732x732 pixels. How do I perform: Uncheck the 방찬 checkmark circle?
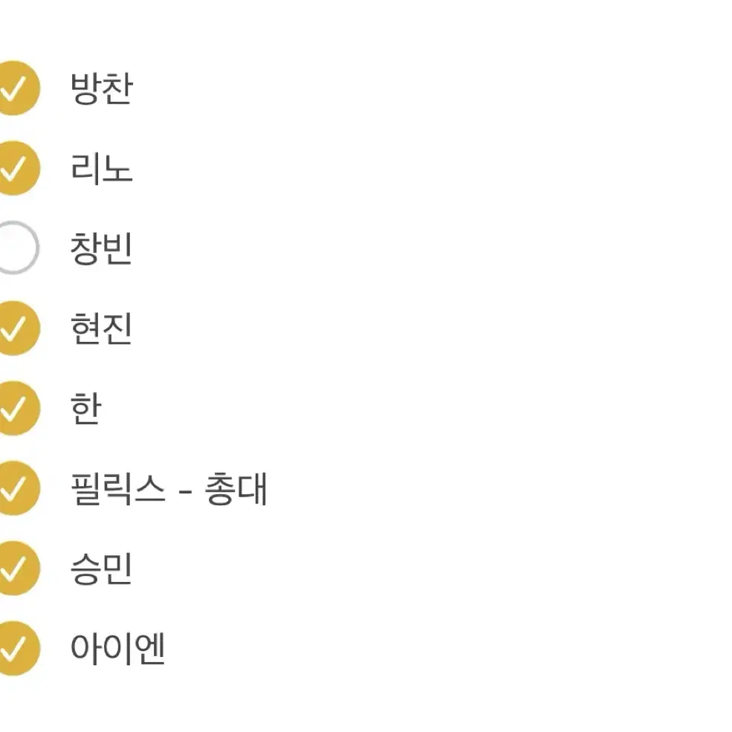tap(17, 88)
